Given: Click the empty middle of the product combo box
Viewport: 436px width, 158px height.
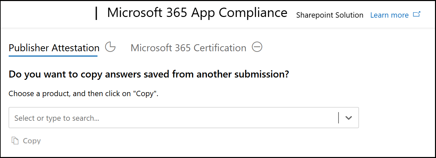Looking at the screenshot, I should point(200,118).
